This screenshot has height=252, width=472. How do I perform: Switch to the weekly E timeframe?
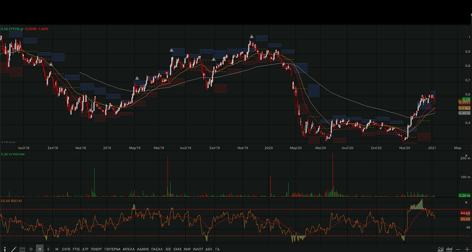[x=48, y=249]
